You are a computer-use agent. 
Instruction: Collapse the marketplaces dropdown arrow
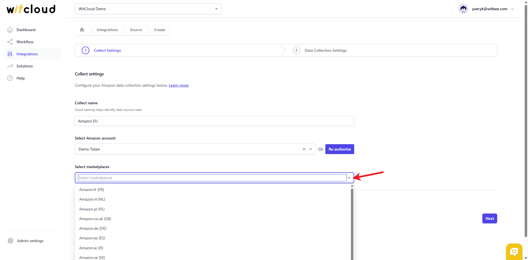pyautogui.click(x=349, y=178)
